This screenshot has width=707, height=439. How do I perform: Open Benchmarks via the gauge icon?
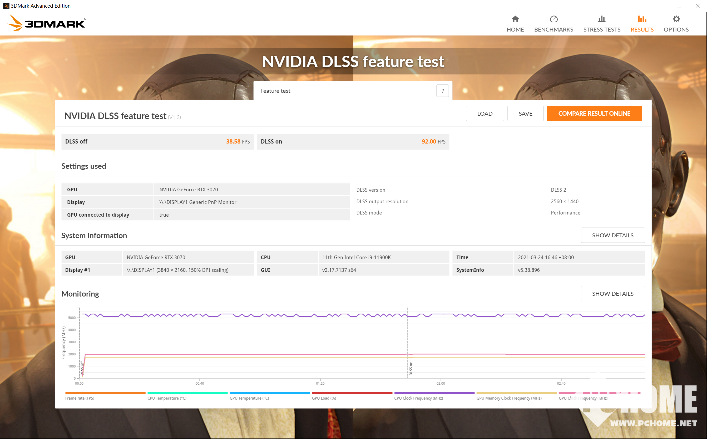[x=553, y=19]
